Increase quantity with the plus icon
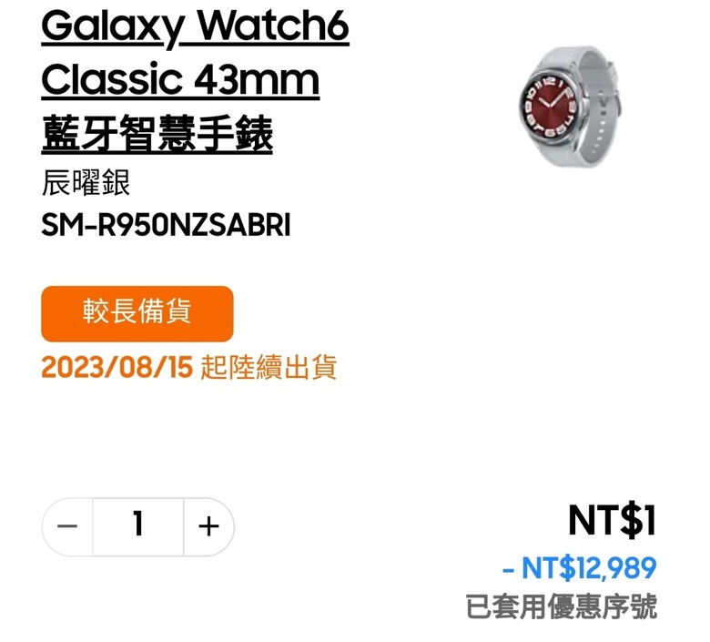 (208, 527)
